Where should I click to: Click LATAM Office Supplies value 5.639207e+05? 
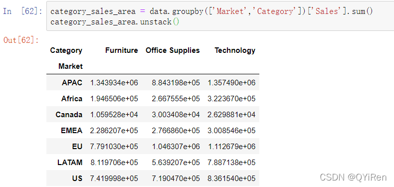pyautogui.click(x=176, y=163)
